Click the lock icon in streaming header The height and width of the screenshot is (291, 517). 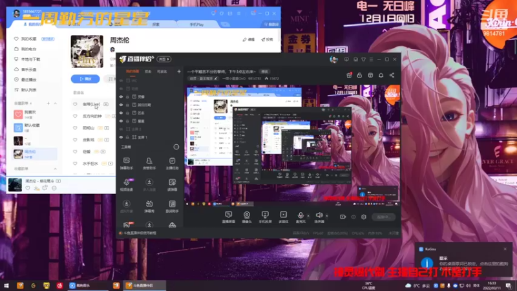[x=359, y=75]
